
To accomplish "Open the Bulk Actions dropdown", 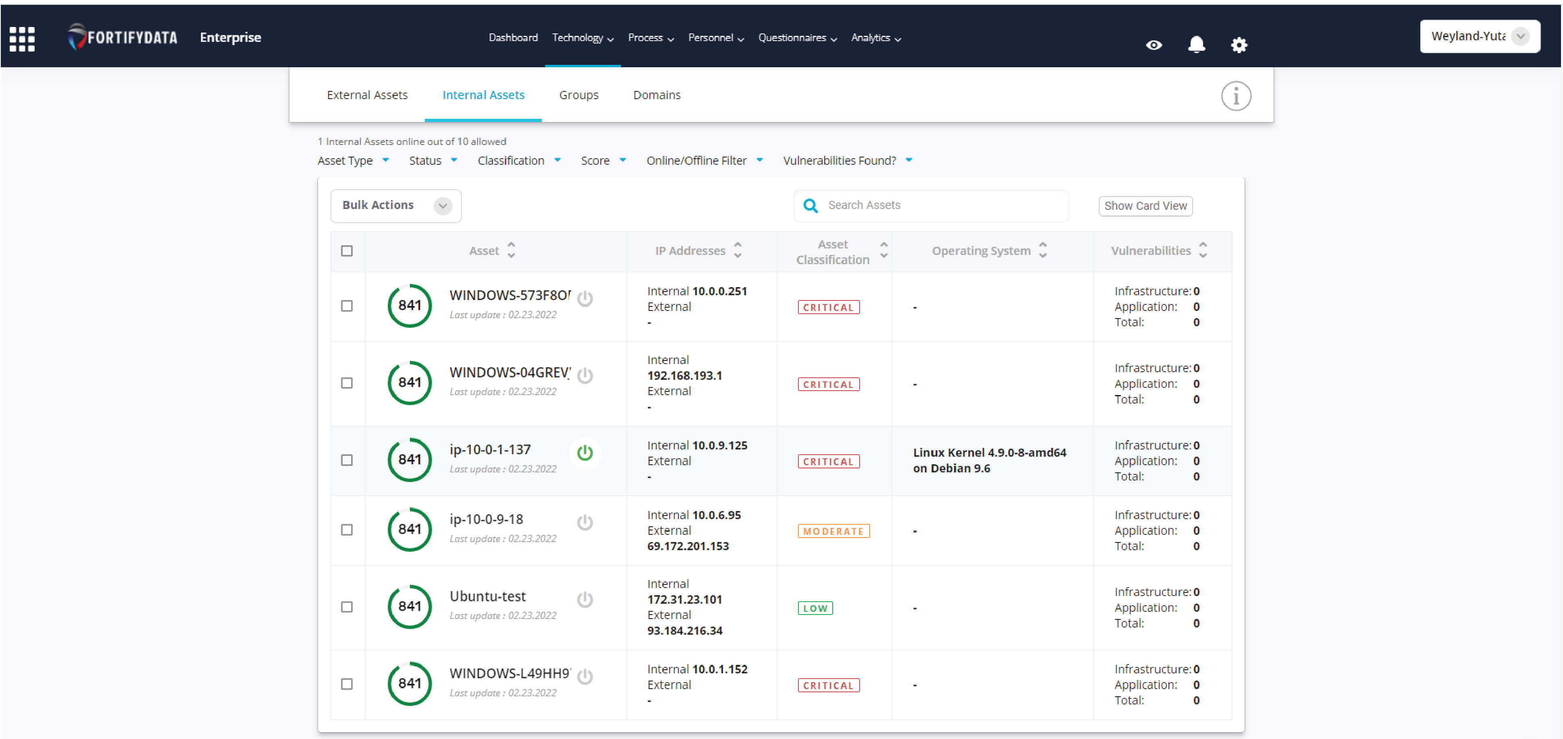I will (396, 206).
